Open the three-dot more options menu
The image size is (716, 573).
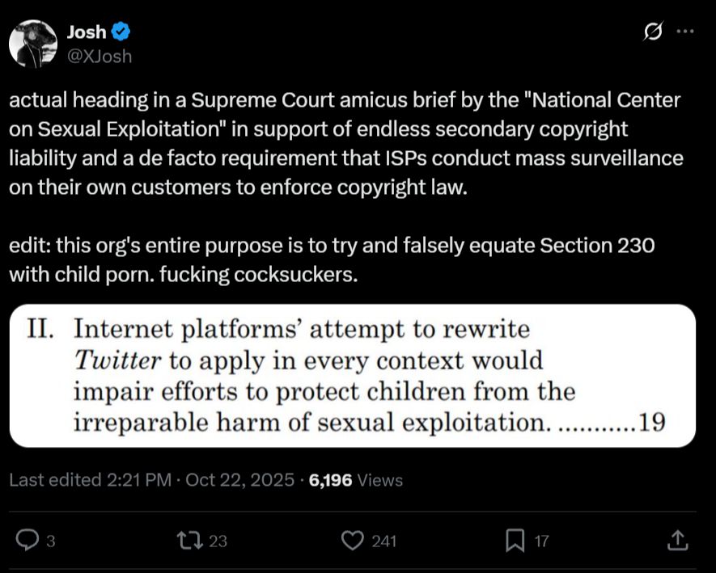tap(684, 32)
